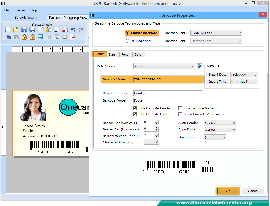
Task: Click the New document icon
Action: point(8,30)
